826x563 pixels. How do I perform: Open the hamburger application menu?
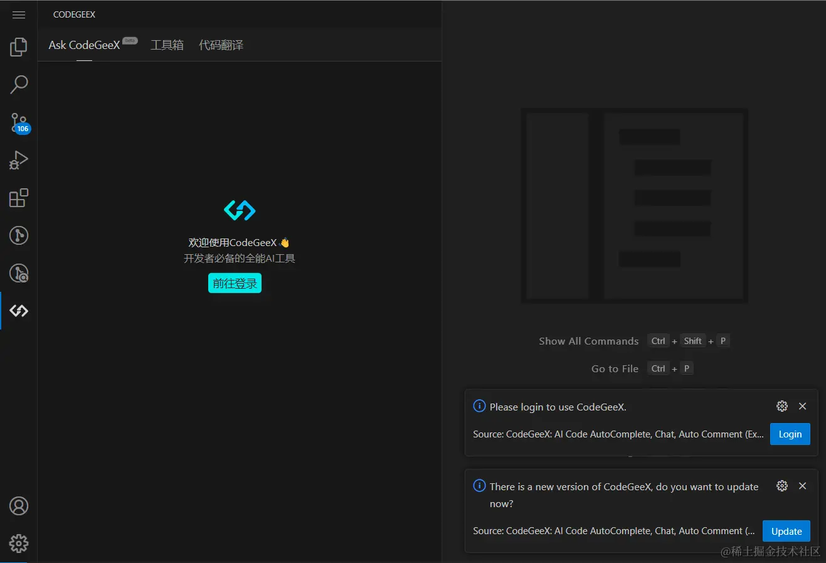19,14
